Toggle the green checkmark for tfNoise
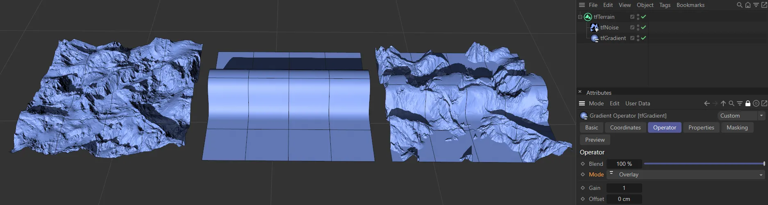This screenshot has width=768, height=205. (x=643, y=27)
